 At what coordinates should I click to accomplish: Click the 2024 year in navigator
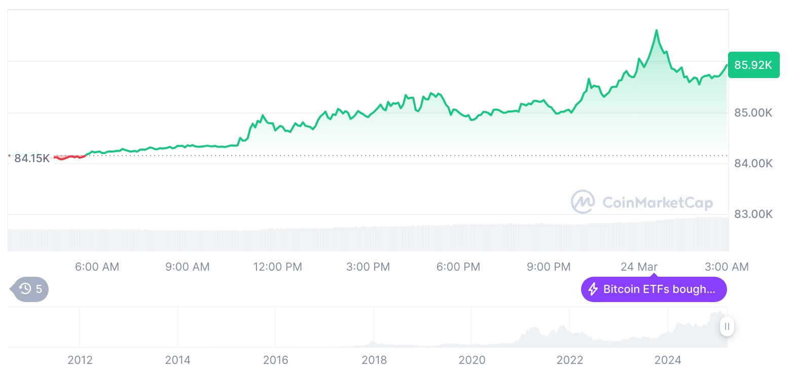coord(668,360)
